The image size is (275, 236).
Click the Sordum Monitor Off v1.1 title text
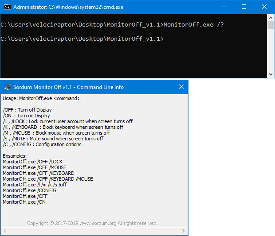[x=68, y=87]
